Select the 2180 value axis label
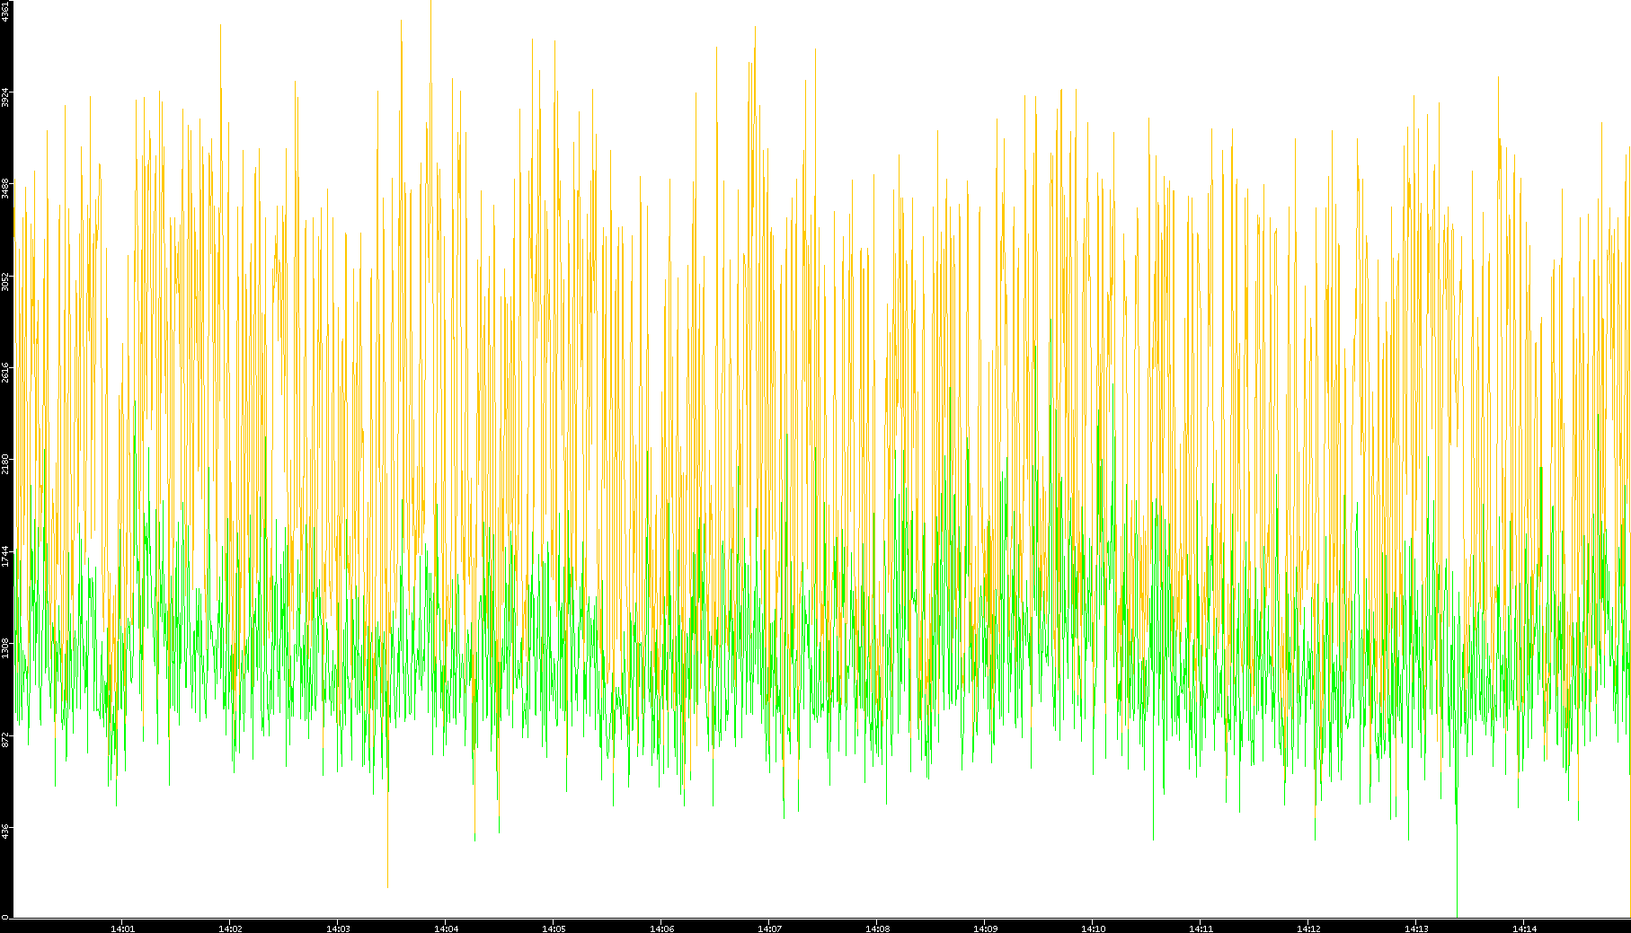This screenshot has height=933, width=1631. click(x=5, y=463)
